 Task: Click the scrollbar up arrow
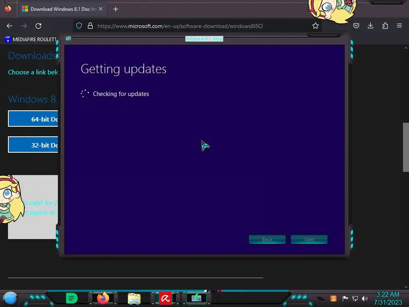[406, 48]
